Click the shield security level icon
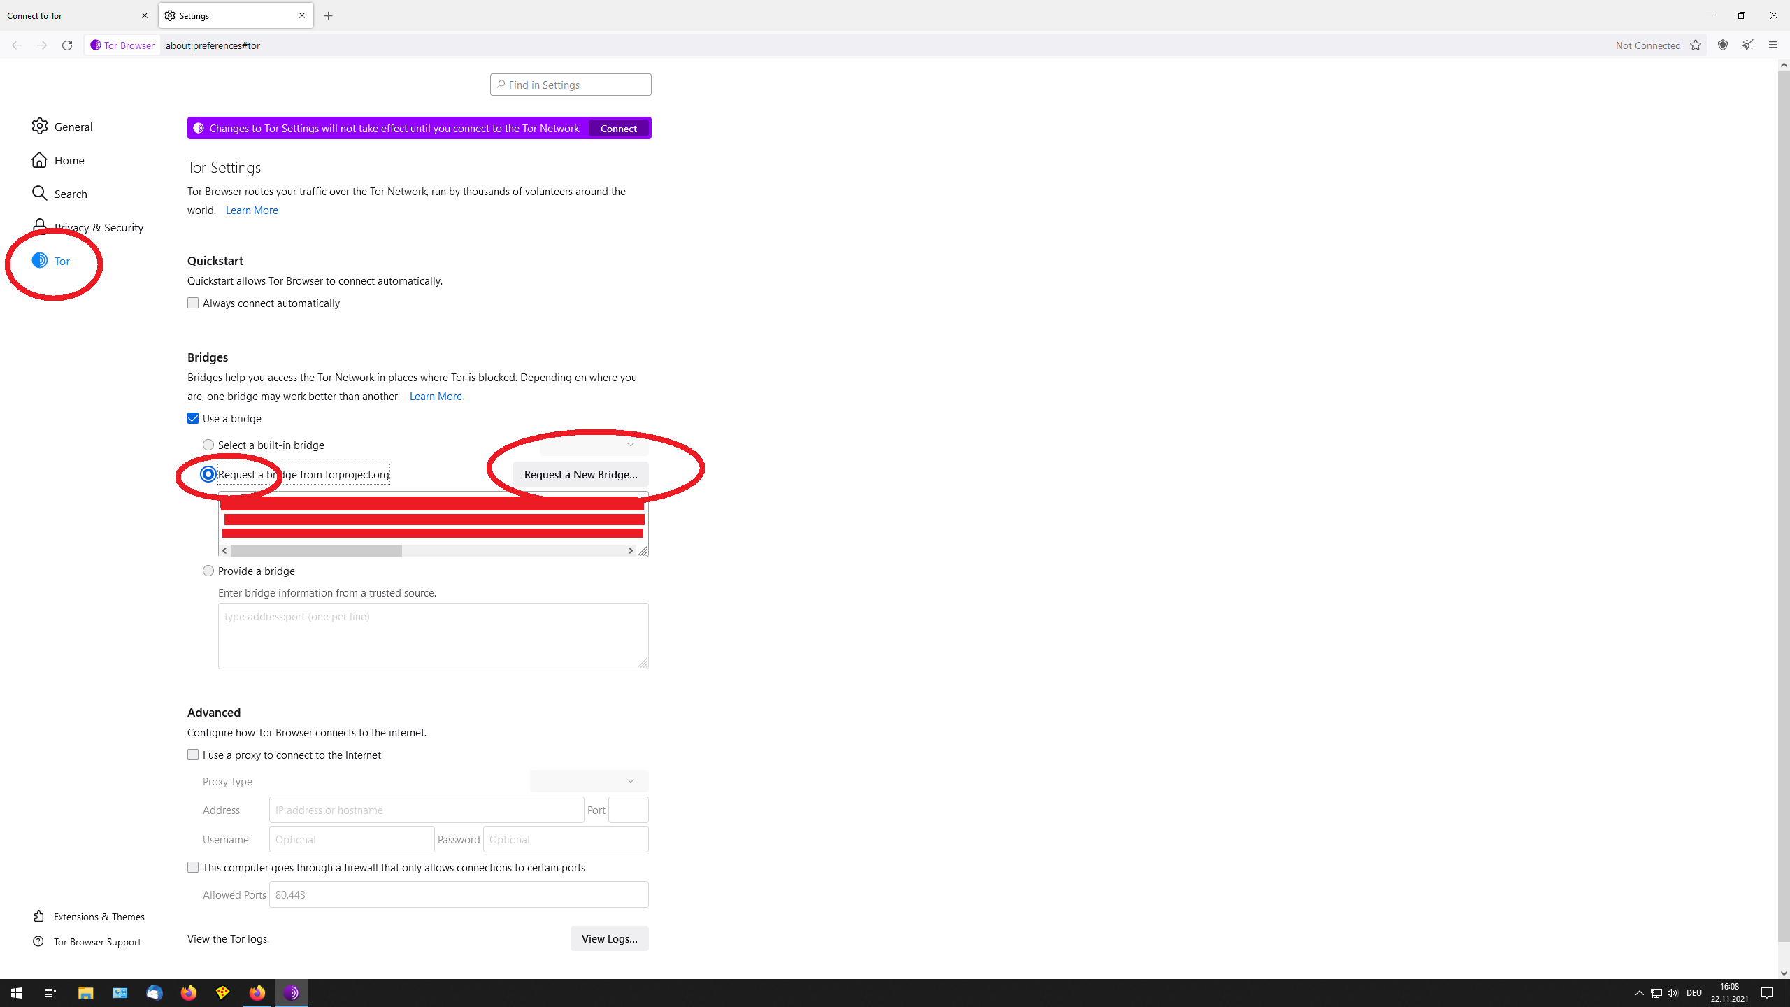1790x1007 pixels. pyautogui.click(x=1723, y=45)
